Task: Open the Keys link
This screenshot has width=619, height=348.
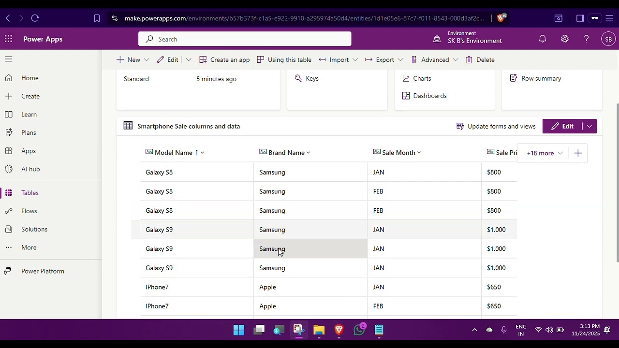Action: 307,78
